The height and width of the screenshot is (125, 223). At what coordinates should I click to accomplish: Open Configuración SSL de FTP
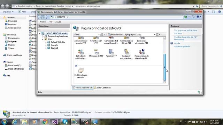click(126, 41)
